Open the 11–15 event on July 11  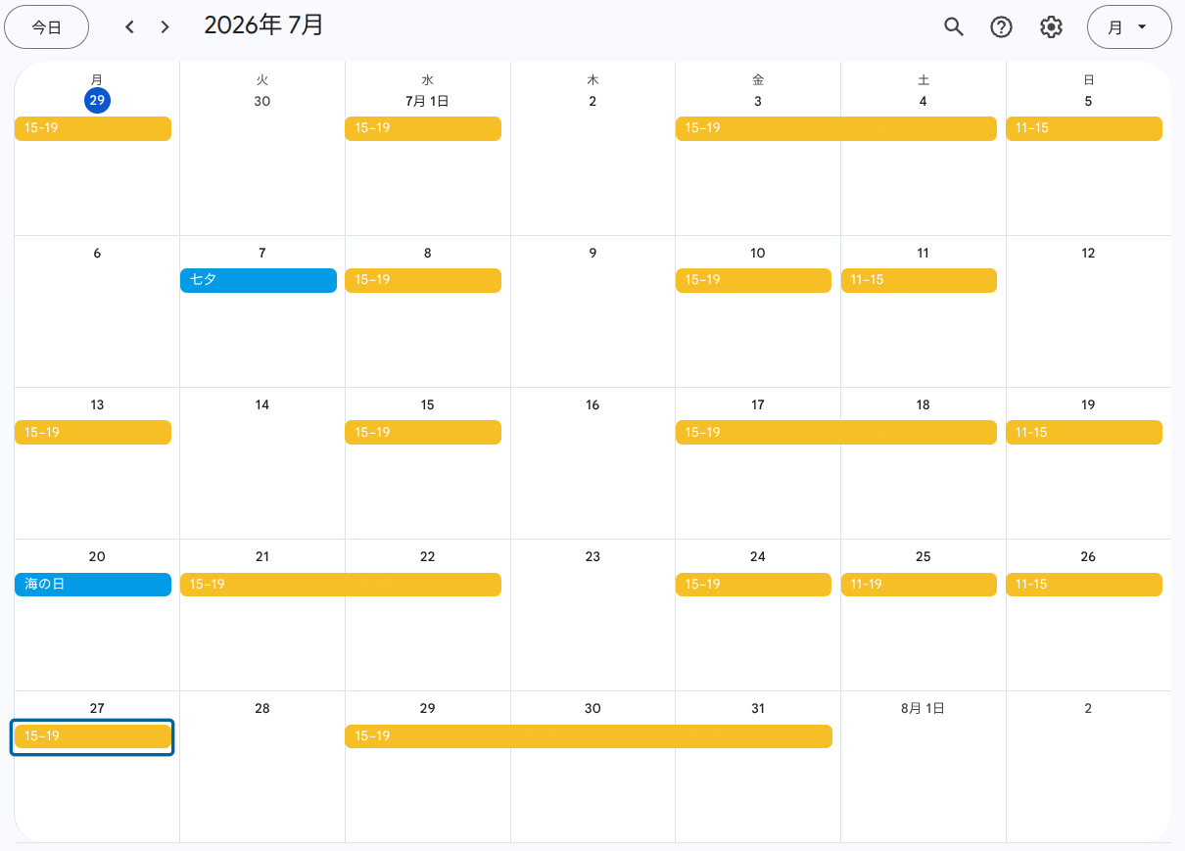tap(919, 280)
